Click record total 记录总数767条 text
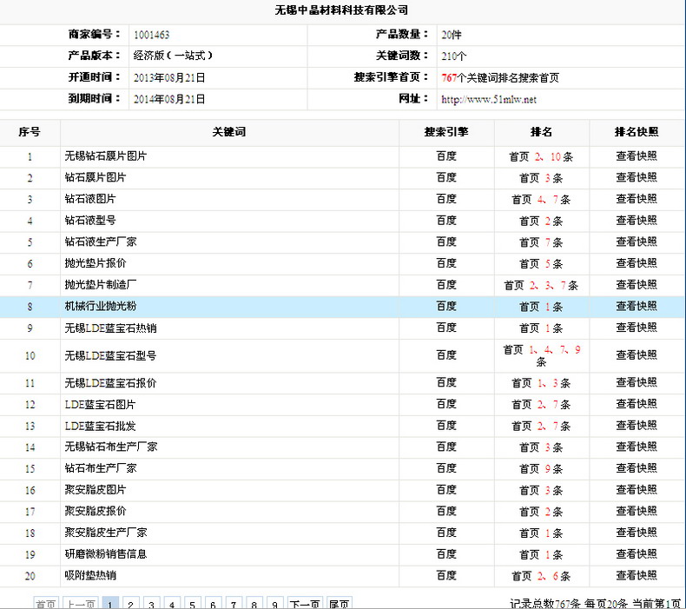Screen dimensions: 686x609 (x=544, y=604)
